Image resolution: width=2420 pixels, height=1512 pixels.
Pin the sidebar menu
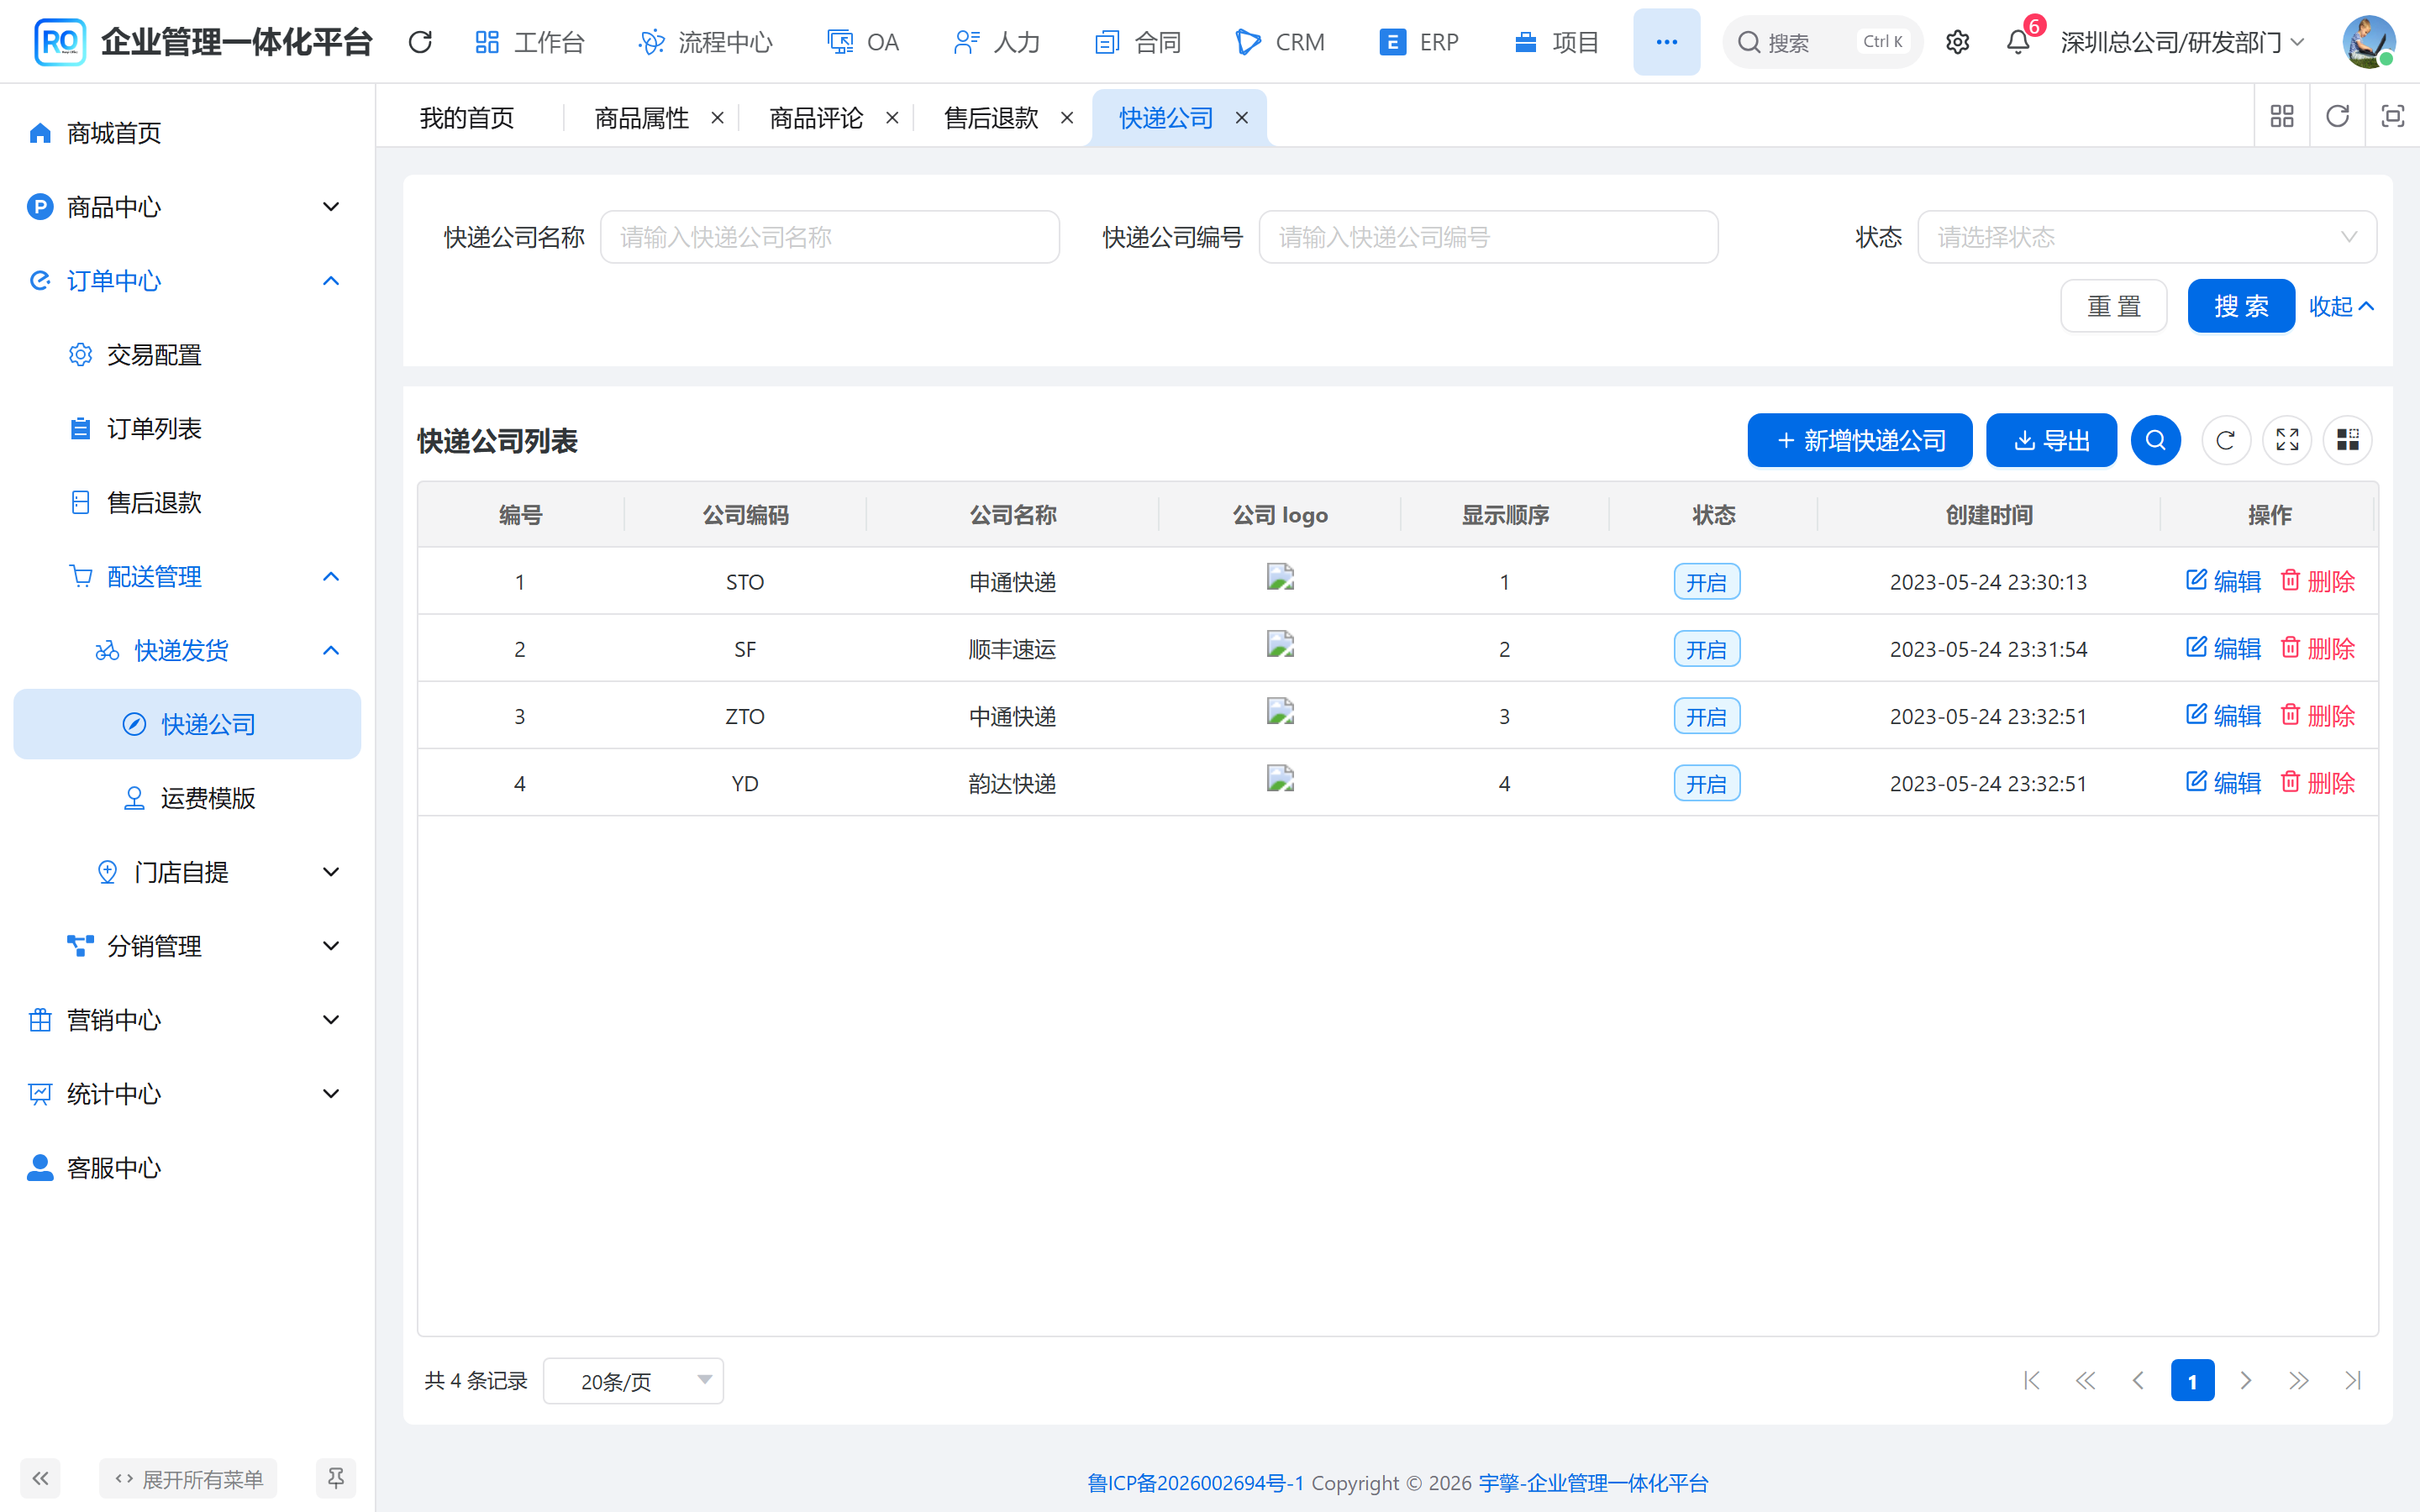[x=336, y=1478]
